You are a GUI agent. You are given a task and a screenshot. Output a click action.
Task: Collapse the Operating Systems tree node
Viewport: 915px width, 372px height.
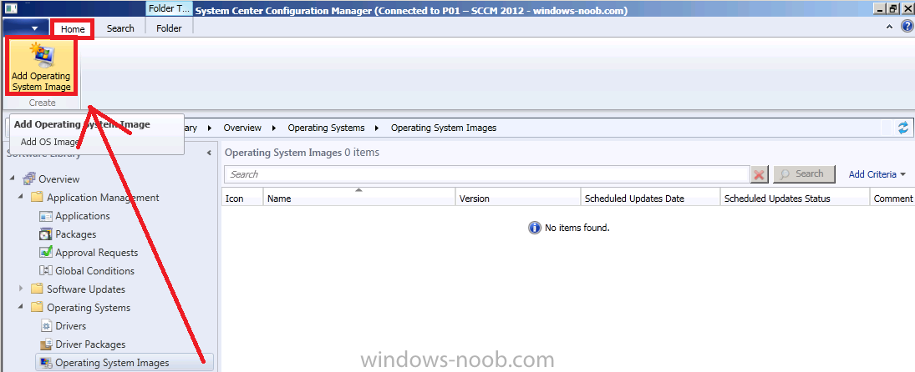[x=21, y=307]
